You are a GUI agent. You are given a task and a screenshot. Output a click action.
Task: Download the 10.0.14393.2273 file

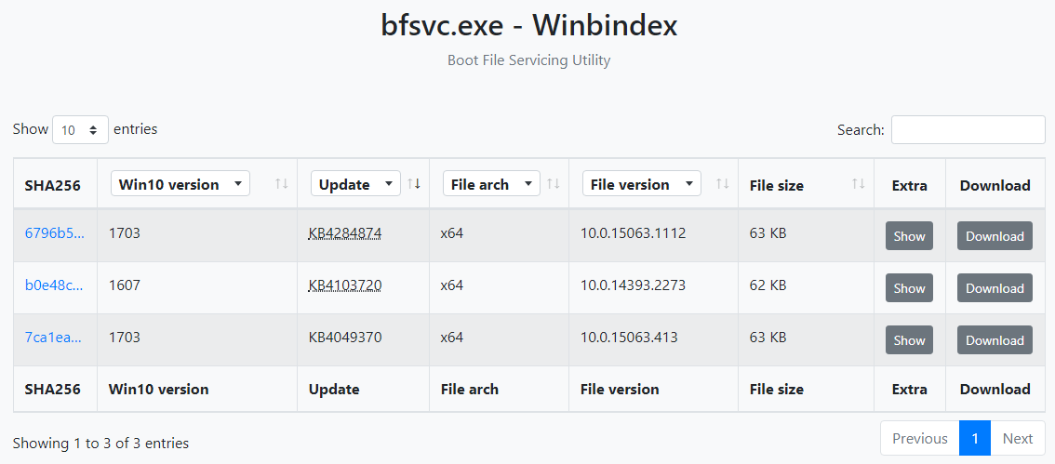(x=995, y=288)
